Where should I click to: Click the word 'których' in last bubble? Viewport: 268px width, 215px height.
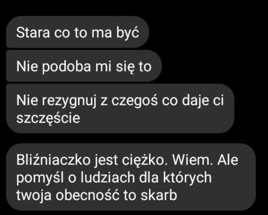[187, 178]
